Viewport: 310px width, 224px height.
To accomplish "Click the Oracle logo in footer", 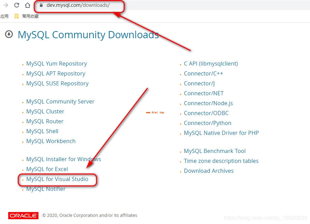I will coord(23,215).
